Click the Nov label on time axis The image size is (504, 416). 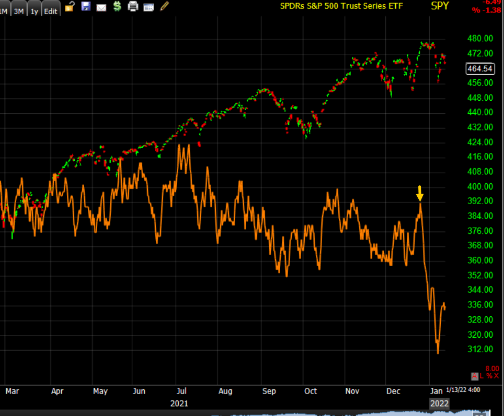pos(352,391)
